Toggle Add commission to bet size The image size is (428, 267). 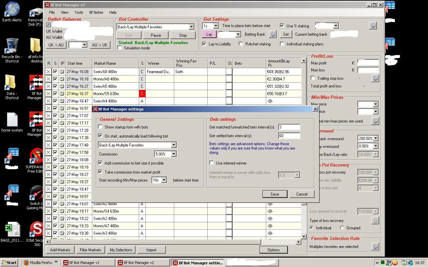point(100,163)
